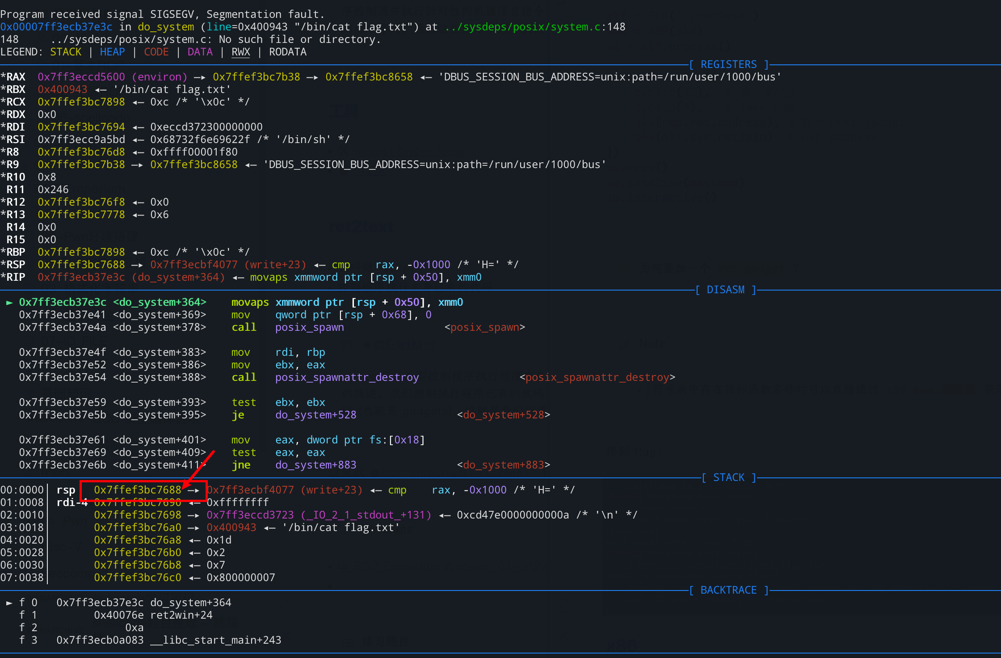Click the do_system+883 jump target

pos(315,465)
